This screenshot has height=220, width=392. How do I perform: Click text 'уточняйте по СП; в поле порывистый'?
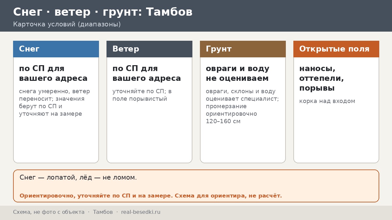click(142, 95)
